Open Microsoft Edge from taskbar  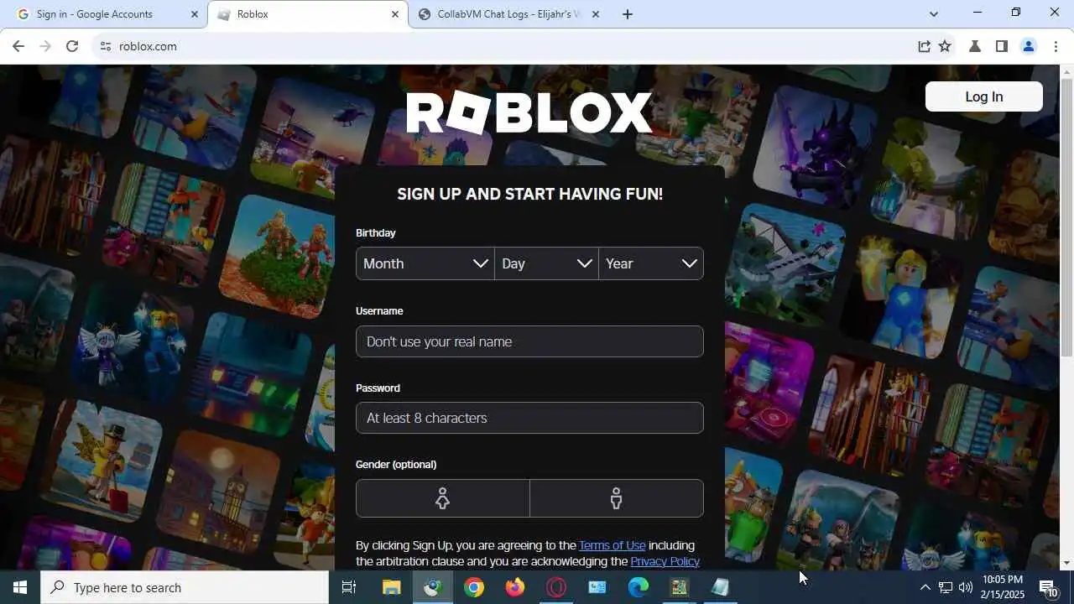tap(639, 587)
